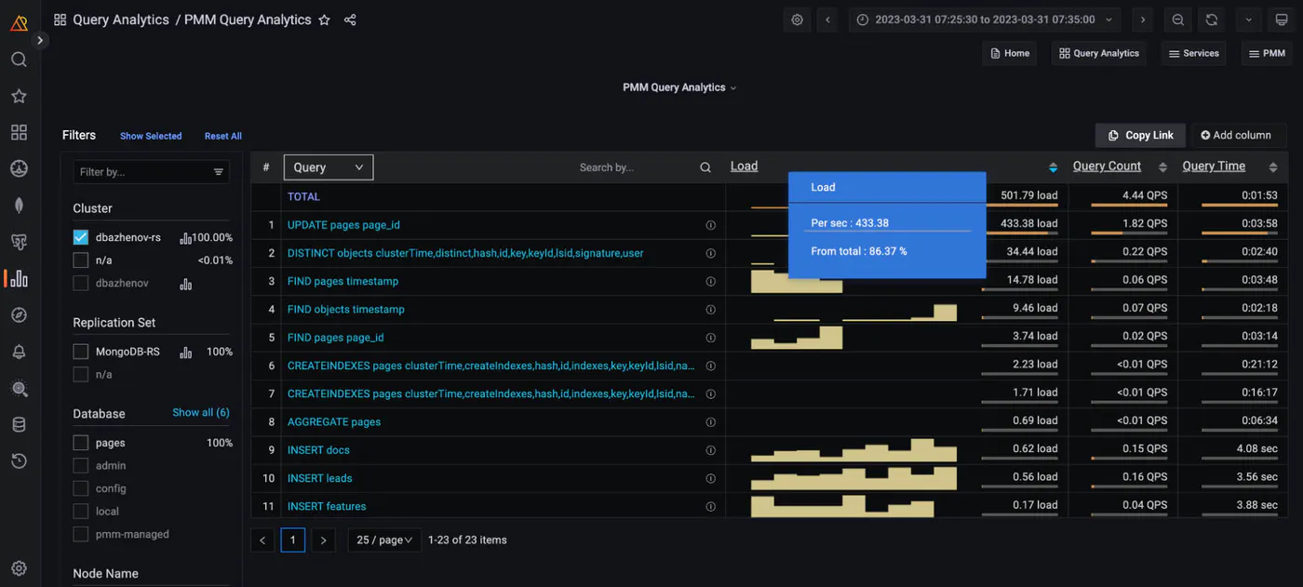Expand PMM Query Analytics row title
The image size is (1303, 587).
(x=679, y=87)
